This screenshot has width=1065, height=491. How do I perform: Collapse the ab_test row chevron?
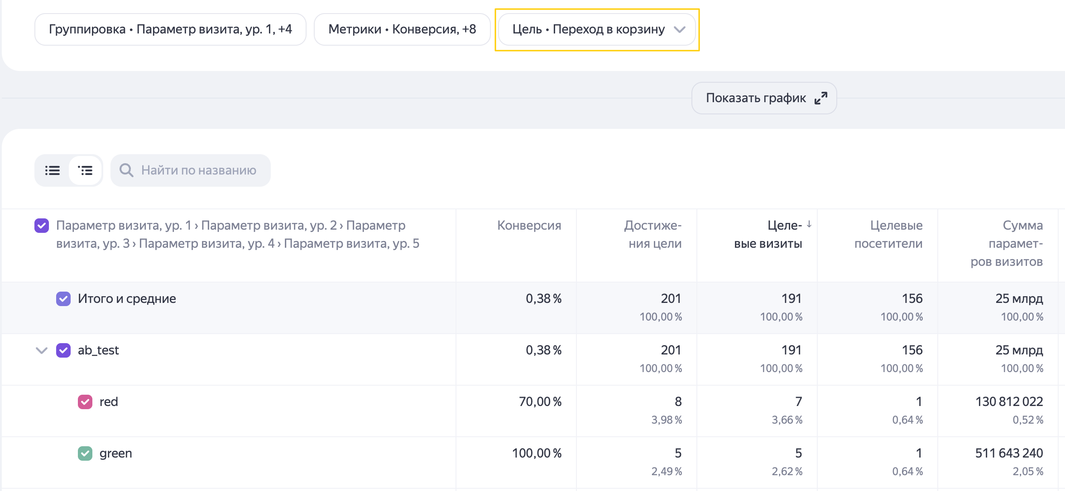pos(42,350)
